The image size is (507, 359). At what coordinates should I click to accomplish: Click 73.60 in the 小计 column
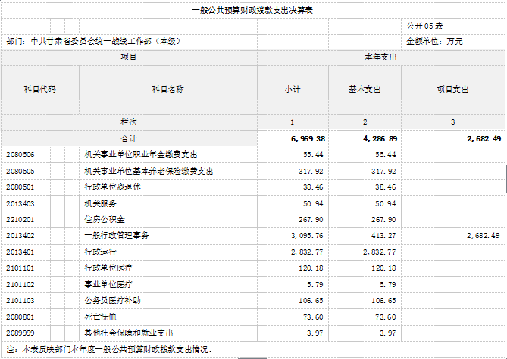(x=313, y=317)
